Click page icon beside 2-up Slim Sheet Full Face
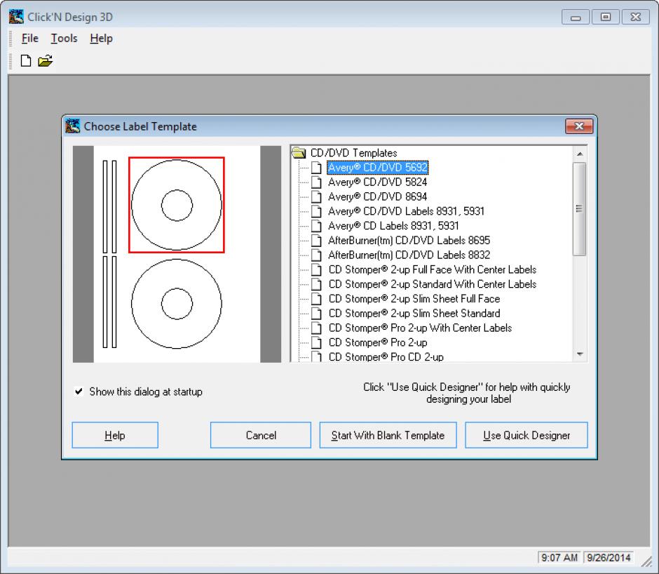 coord(316,299)
